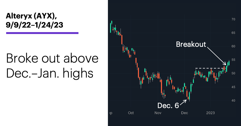Click the 40 price axis label
Image resolution: width=241 pixels, height=126 pixels.
pos(233,101)
